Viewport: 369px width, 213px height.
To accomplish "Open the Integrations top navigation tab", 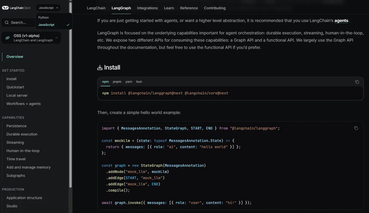I will [x=147, y=8].
